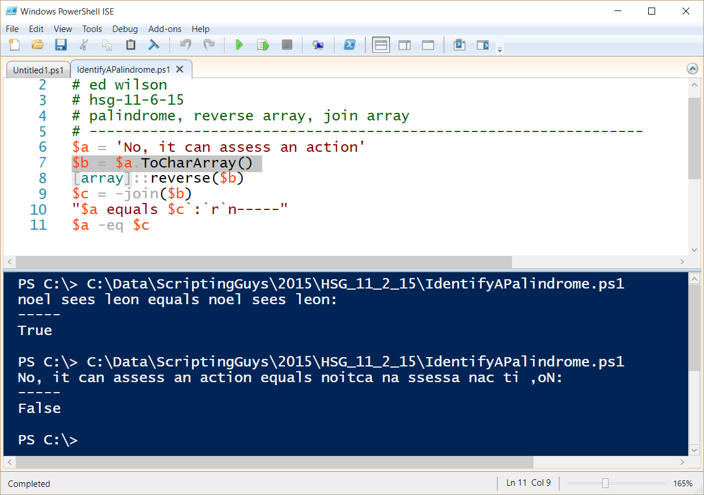Click console pane scroll down arrow
704x495 pixels.
coord(694,450)
